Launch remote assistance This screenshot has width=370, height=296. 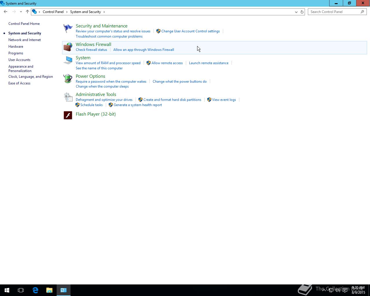coord(209,63)
